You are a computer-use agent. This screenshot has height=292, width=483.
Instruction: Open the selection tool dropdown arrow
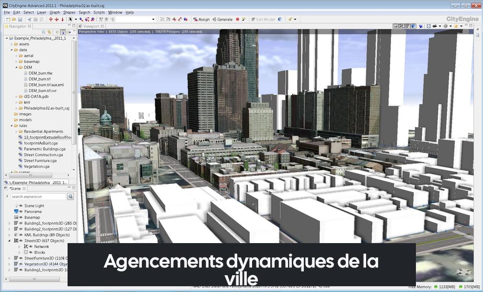76,20
